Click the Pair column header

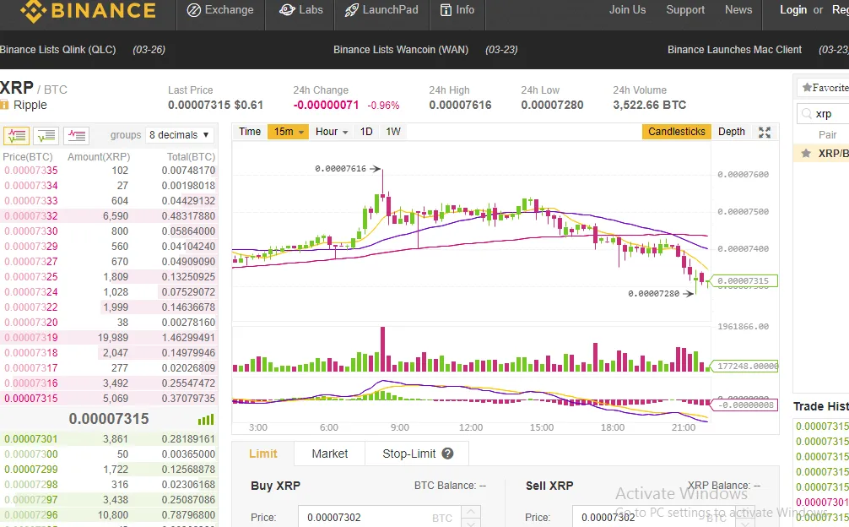[827, 135]
